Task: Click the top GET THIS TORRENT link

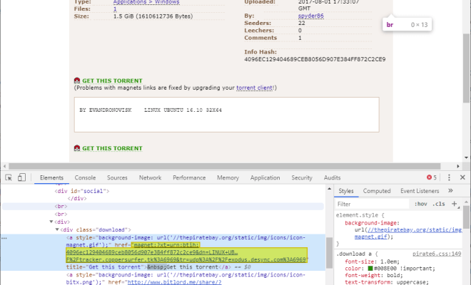Action: (x=112, y=81)
